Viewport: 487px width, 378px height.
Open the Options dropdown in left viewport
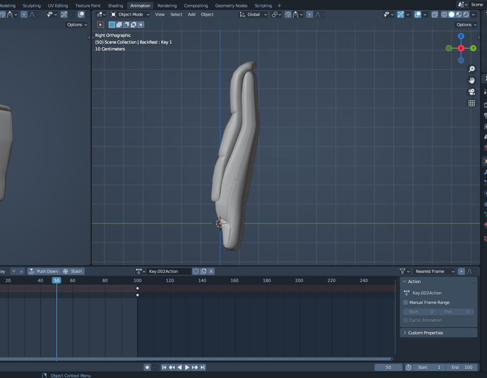pos(77,24)
